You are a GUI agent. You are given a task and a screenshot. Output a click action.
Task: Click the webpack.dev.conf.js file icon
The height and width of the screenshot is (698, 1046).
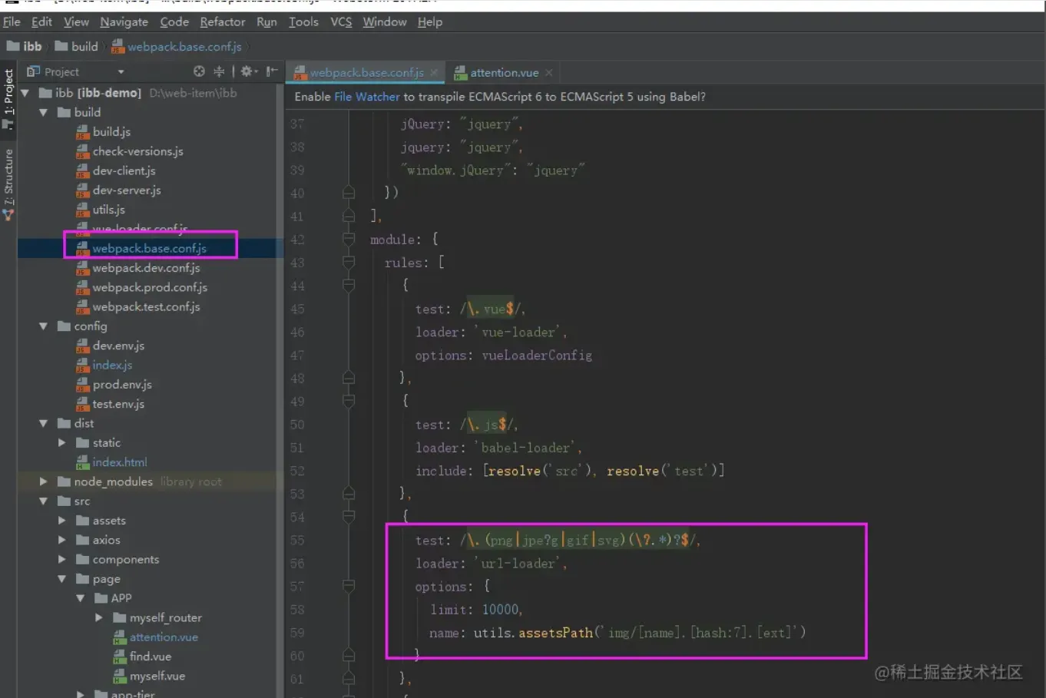[83, 268]
